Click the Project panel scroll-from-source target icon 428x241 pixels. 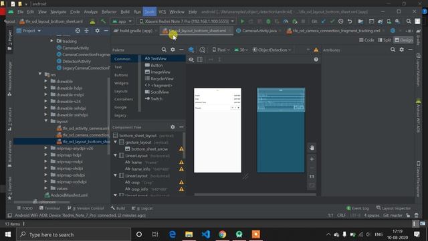click(78, 31)
